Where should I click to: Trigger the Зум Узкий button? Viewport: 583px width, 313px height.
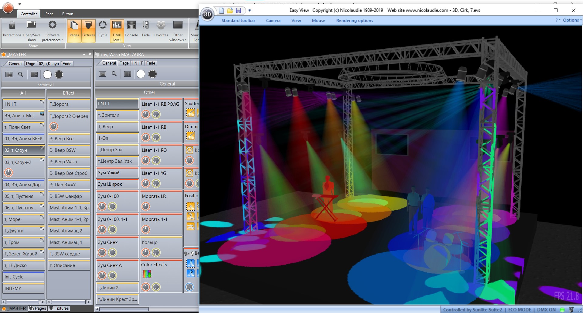click(117, 173)
